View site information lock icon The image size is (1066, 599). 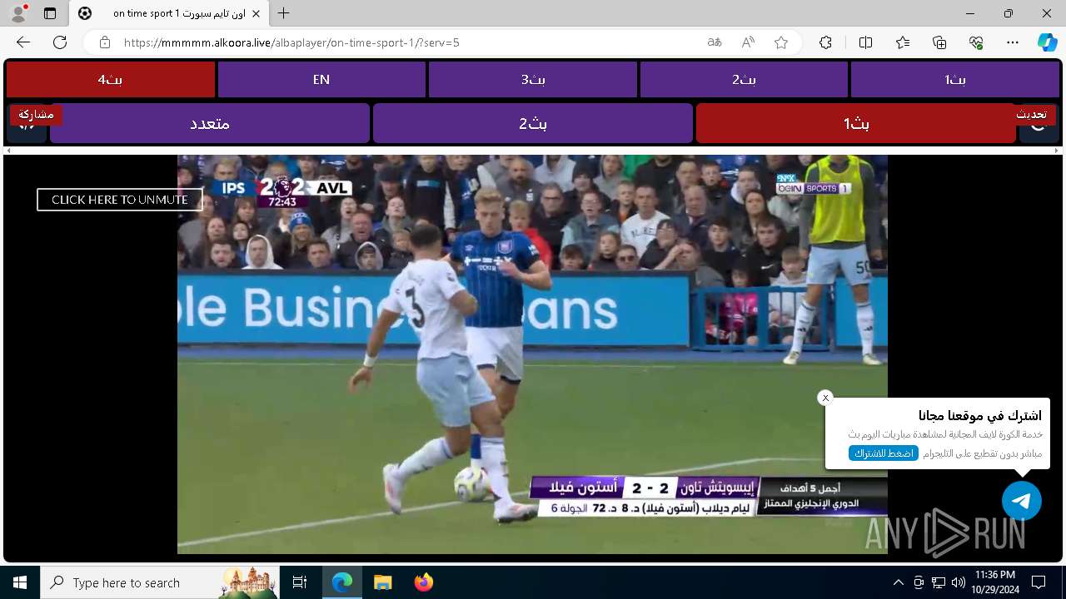point(105,42)
